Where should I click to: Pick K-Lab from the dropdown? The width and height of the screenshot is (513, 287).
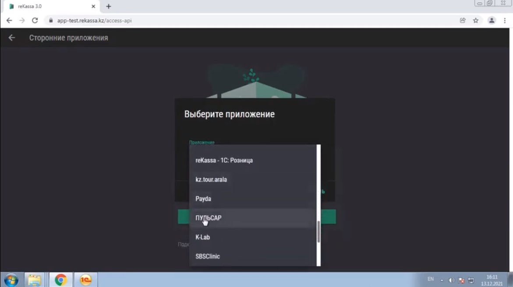point(253,237)
